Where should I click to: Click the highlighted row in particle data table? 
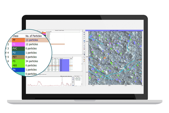(x=60, y=66)
